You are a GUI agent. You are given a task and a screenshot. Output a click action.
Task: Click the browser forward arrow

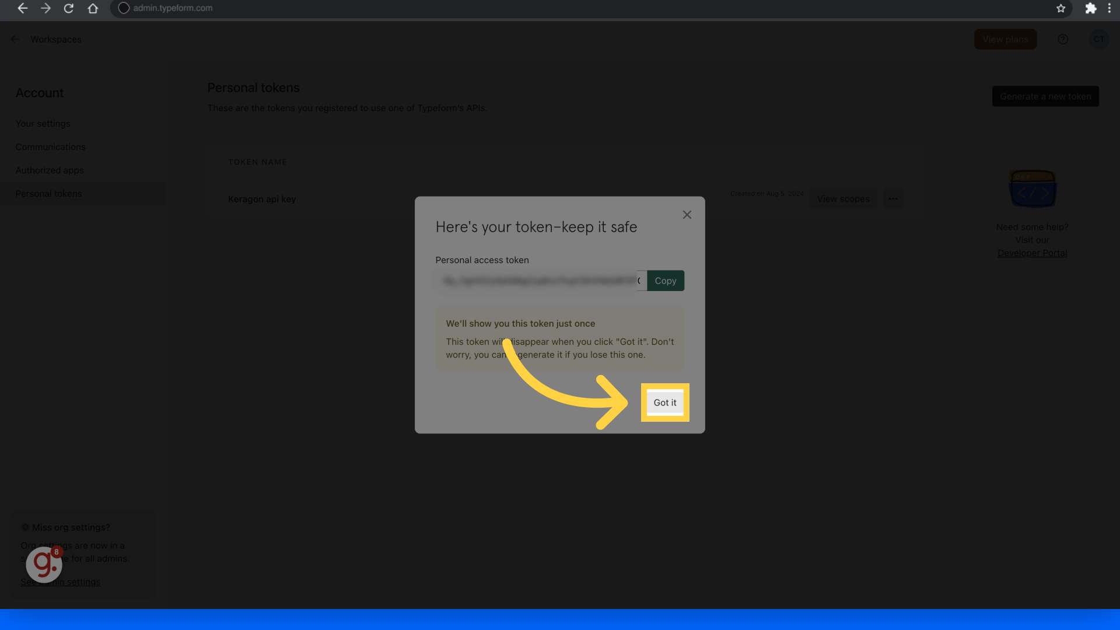[x=45, y=8]
